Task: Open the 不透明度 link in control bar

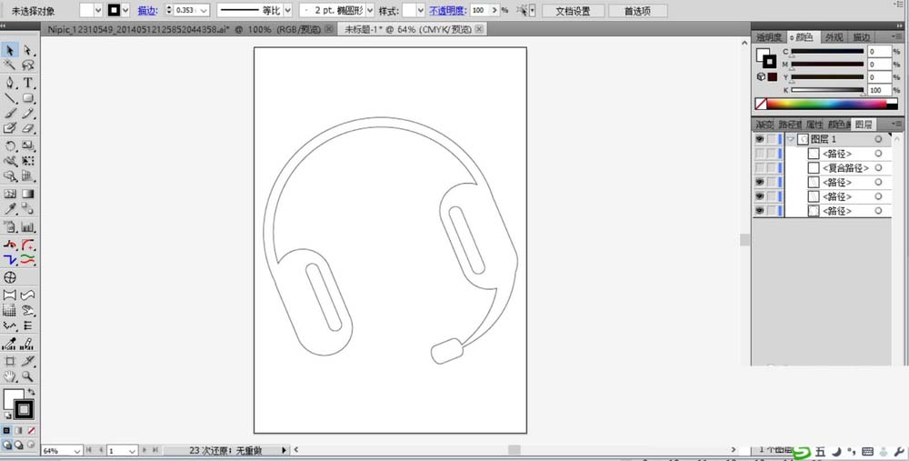Action: 447,10
